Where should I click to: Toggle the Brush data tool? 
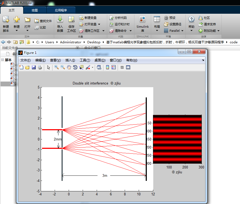88,67
